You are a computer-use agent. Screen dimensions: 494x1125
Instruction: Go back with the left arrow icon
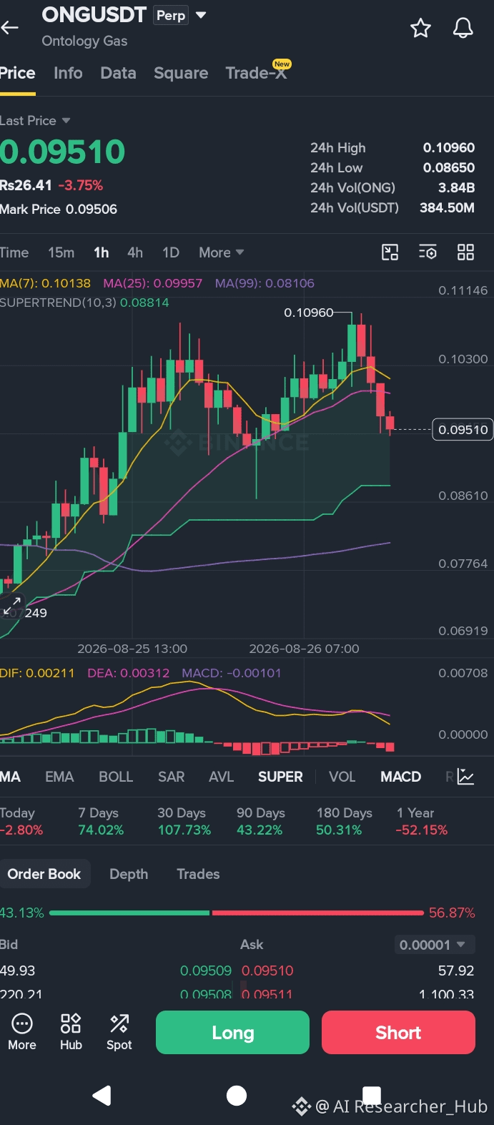coord(9,28)
